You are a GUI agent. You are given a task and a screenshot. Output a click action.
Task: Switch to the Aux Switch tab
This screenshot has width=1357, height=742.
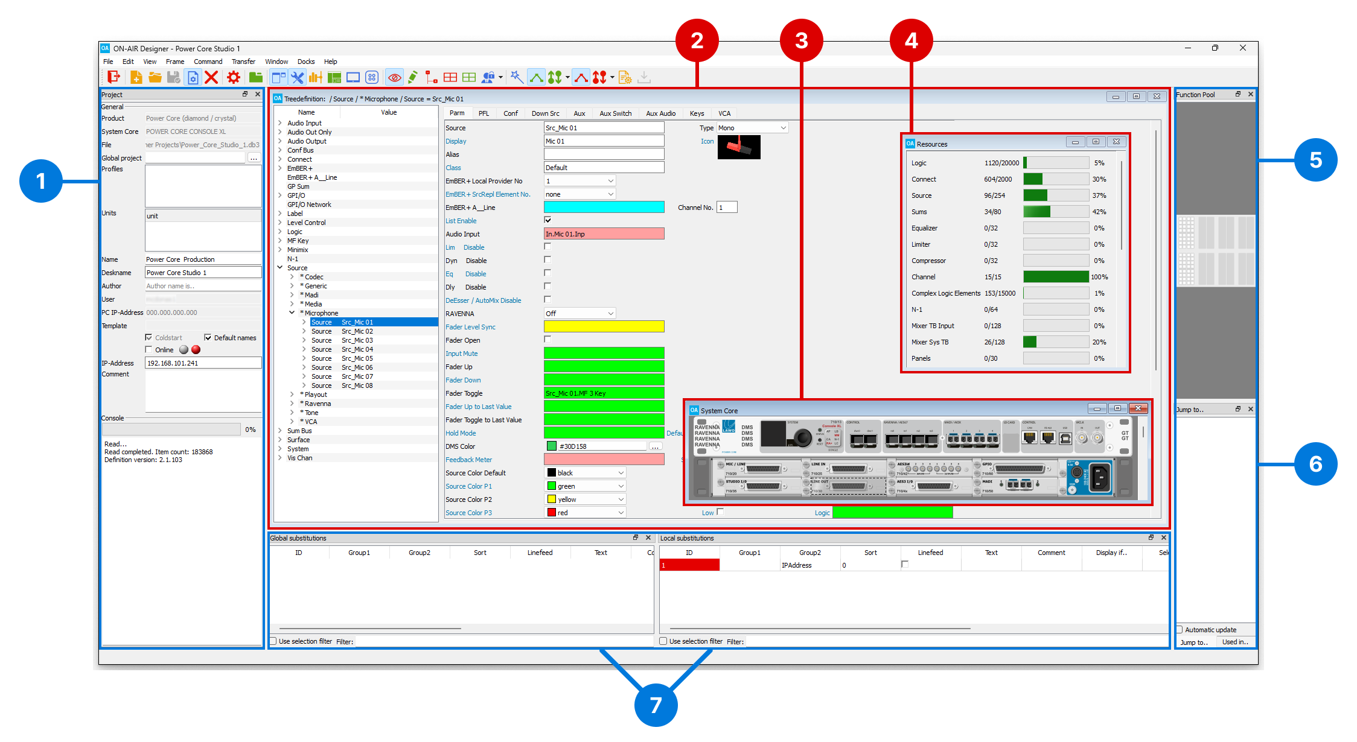pyautogui.click(x=615, y=113)
